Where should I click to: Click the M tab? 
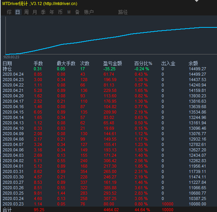point(69,12)
